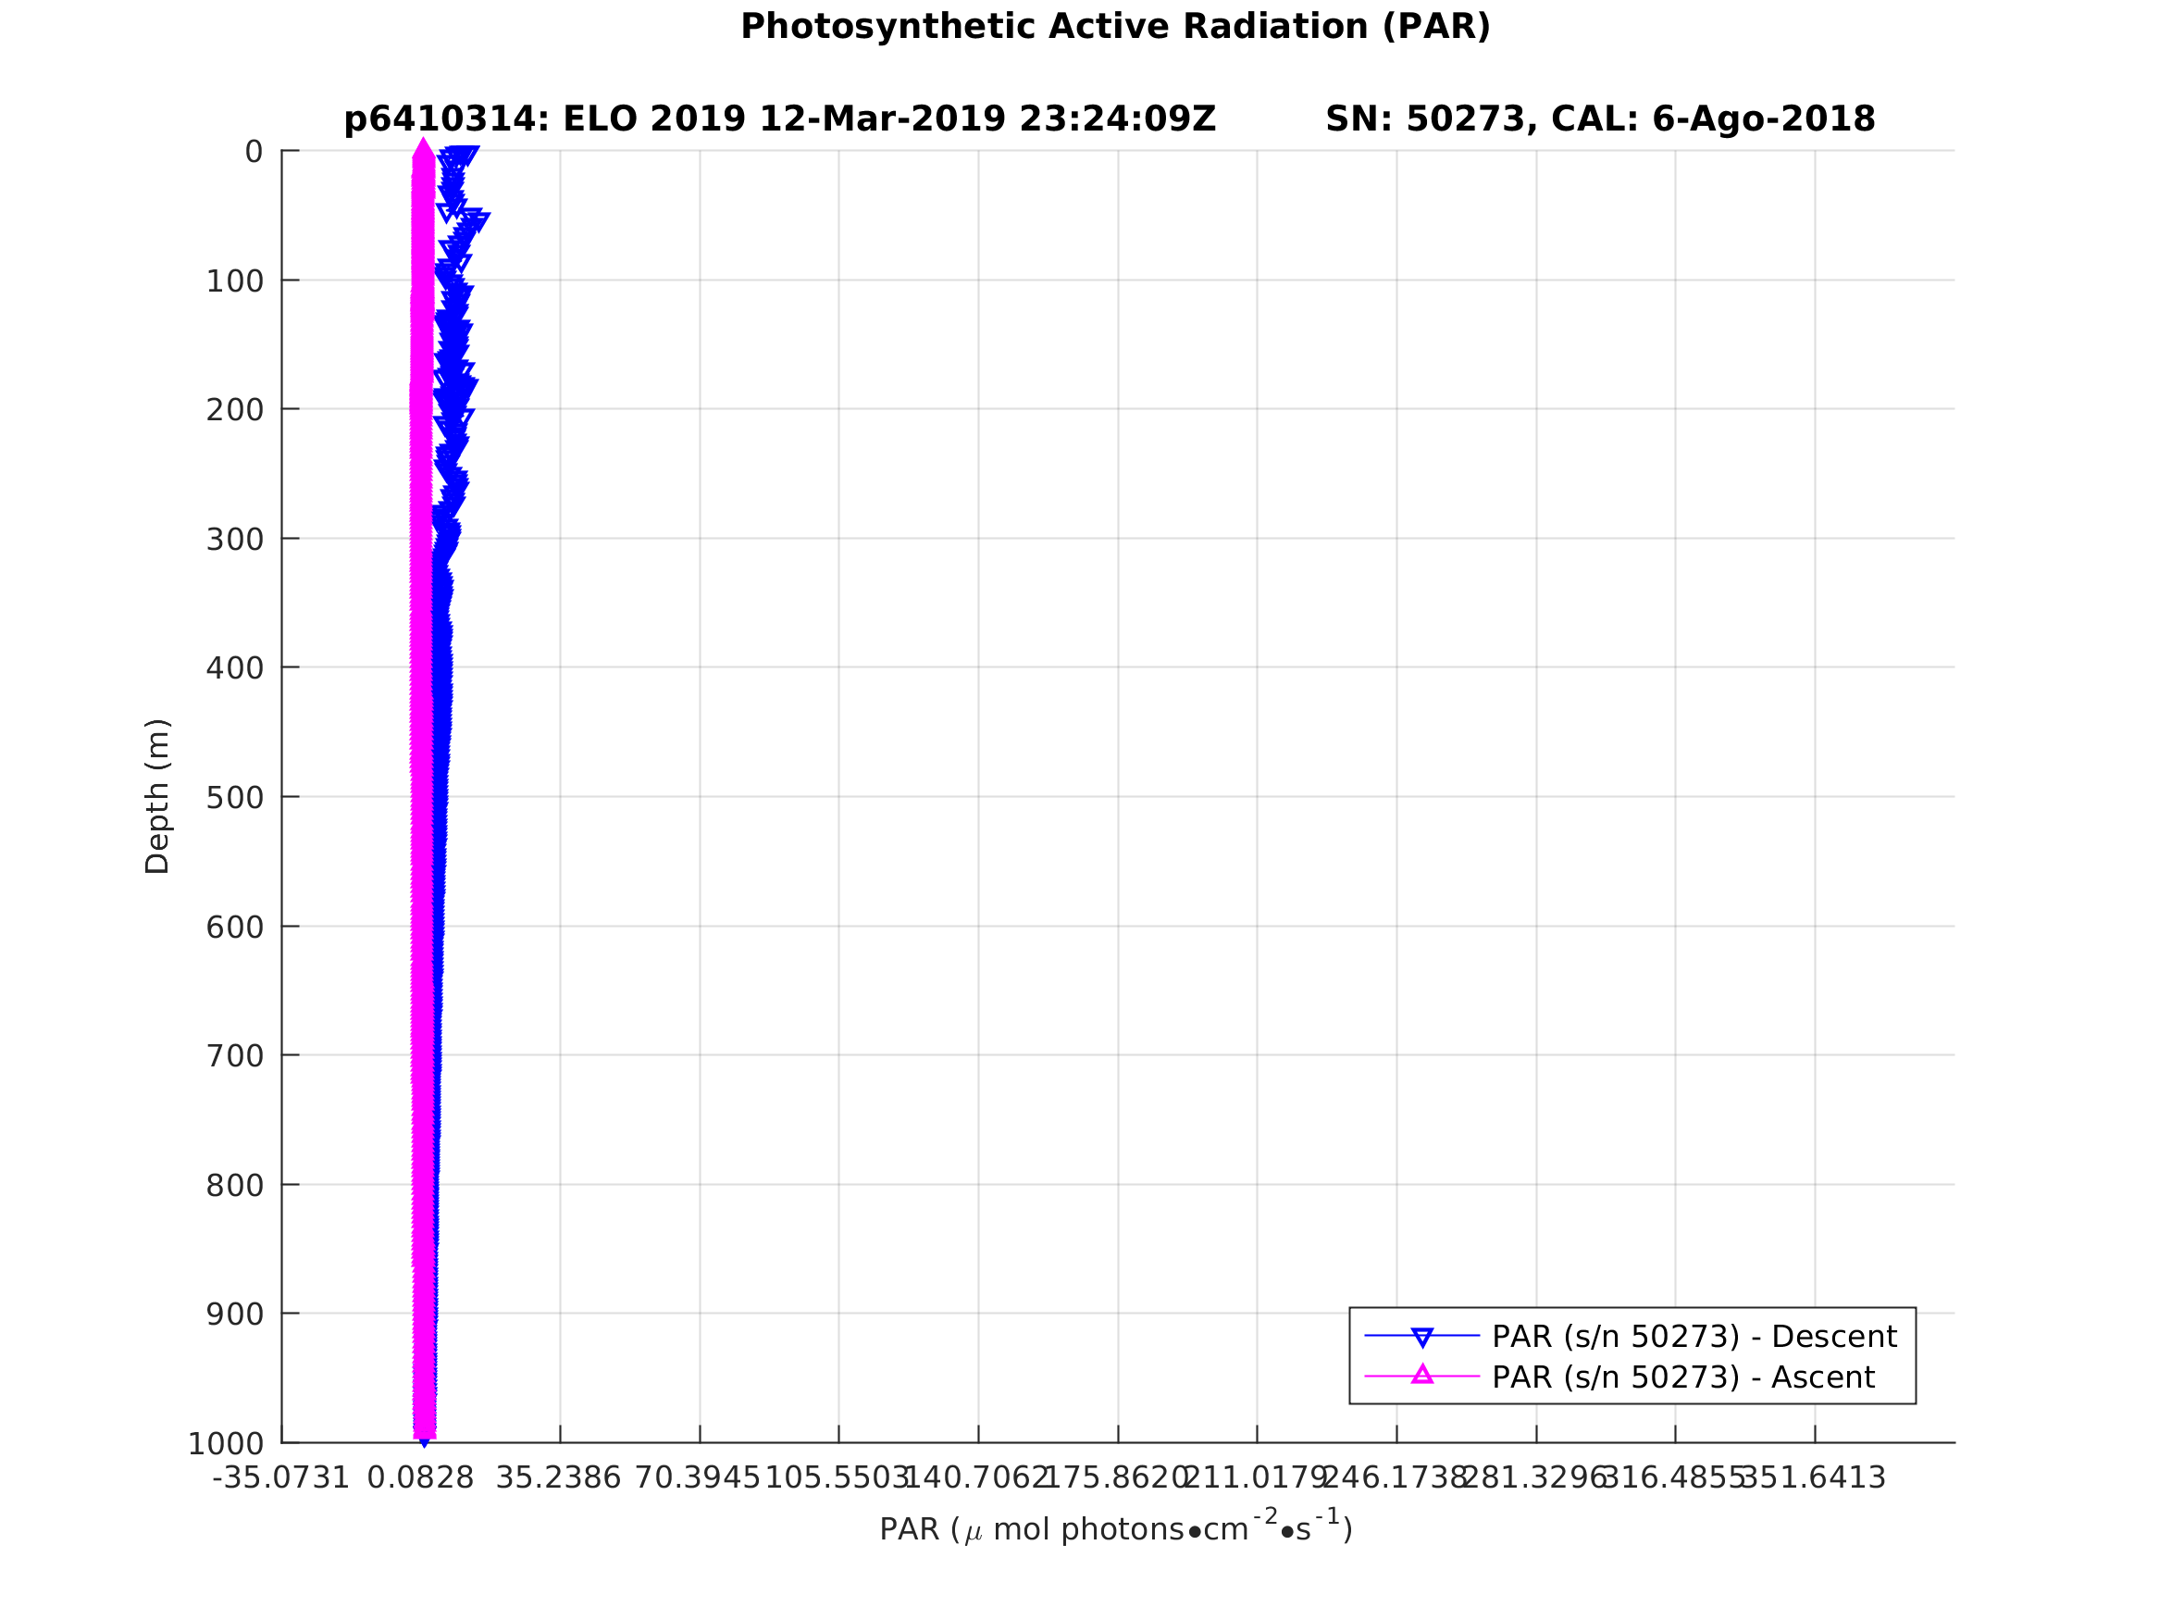Click the y-axis tick label '600'

(x=235, y=928)
